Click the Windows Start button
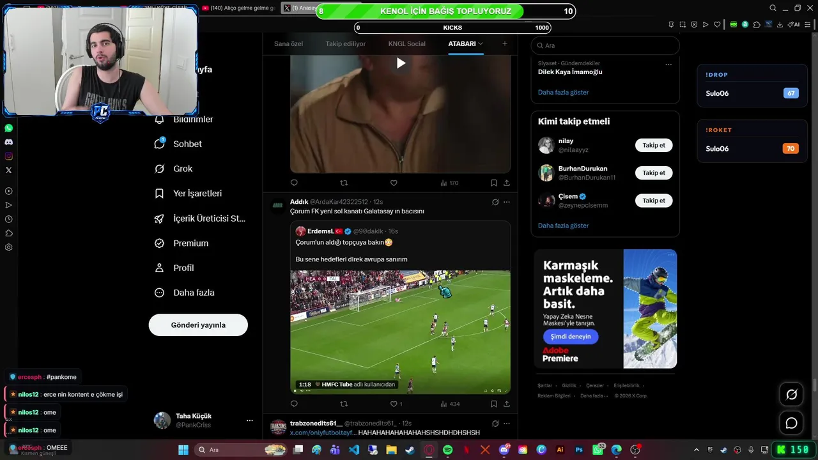 [183, 450]
